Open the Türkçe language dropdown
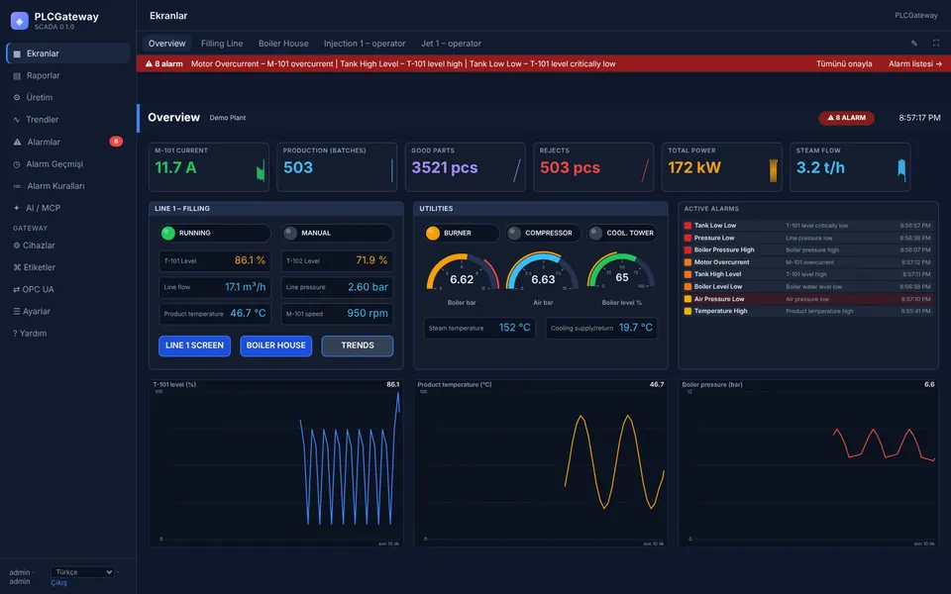 82,572
